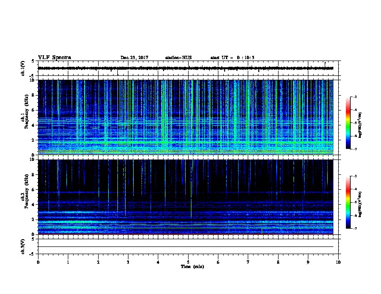The height and width of the screenshot is (294, 381).
Task: Click the '0' tick on the time axis
Action: pos(38,262)
